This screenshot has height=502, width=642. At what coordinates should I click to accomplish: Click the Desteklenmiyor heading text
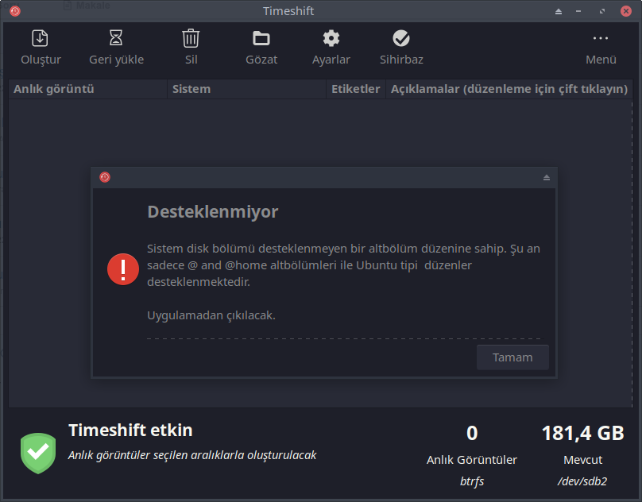[x=212, y=212]
